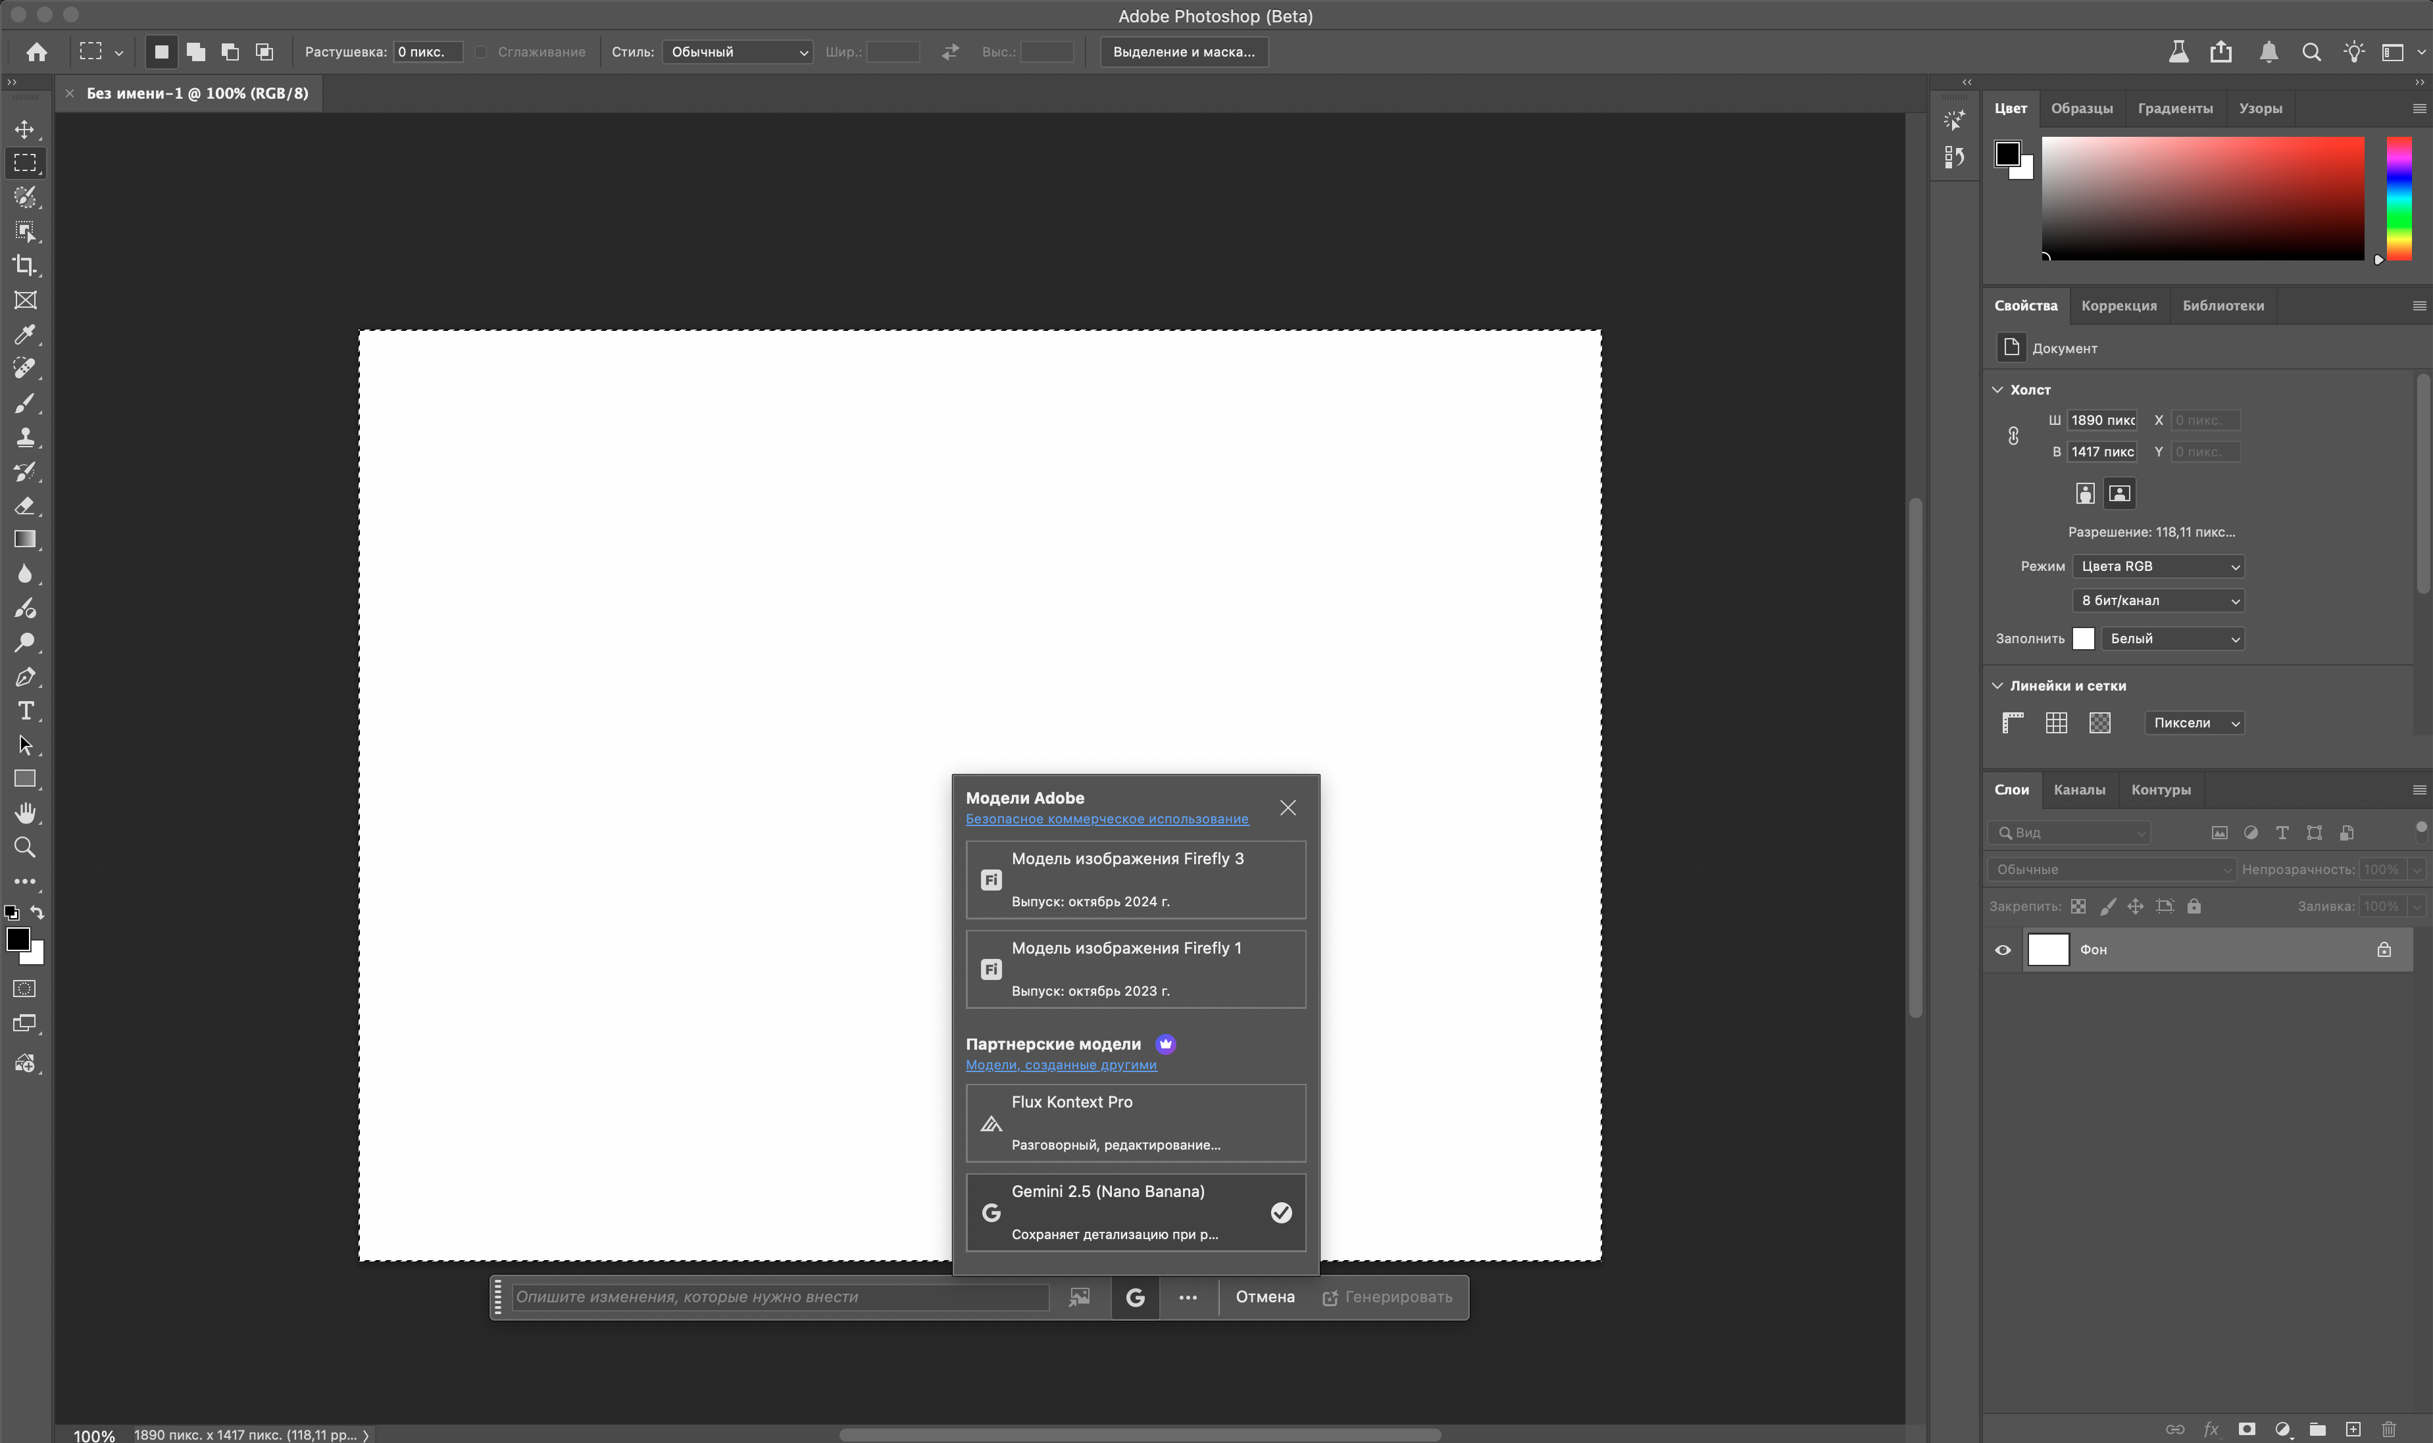This screenshot has height=1443, width=2433.
Task: Click the Google model picker icon
Action: coord(1135,1297)
